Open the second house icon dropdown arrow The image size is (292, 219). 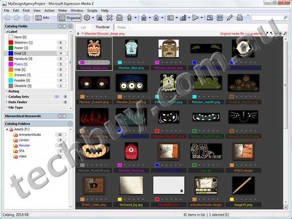[x=162, y=18]
